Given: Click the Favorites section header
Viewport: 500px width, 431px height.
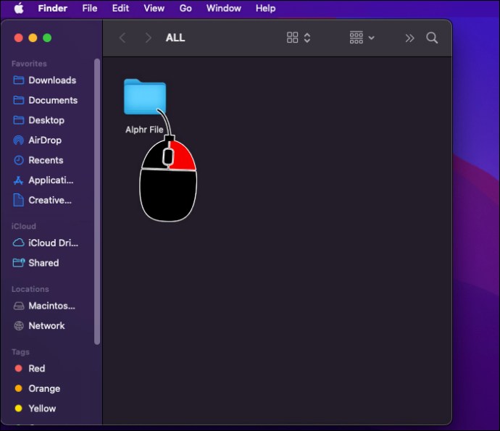Looking at the screenshot, I should coord(29,64).
